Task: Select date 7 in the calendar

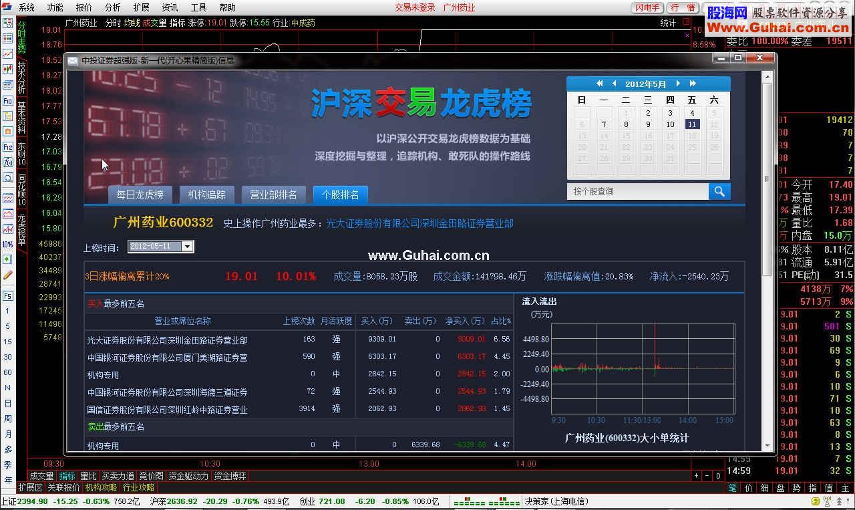Action: (x=604, y=124)
